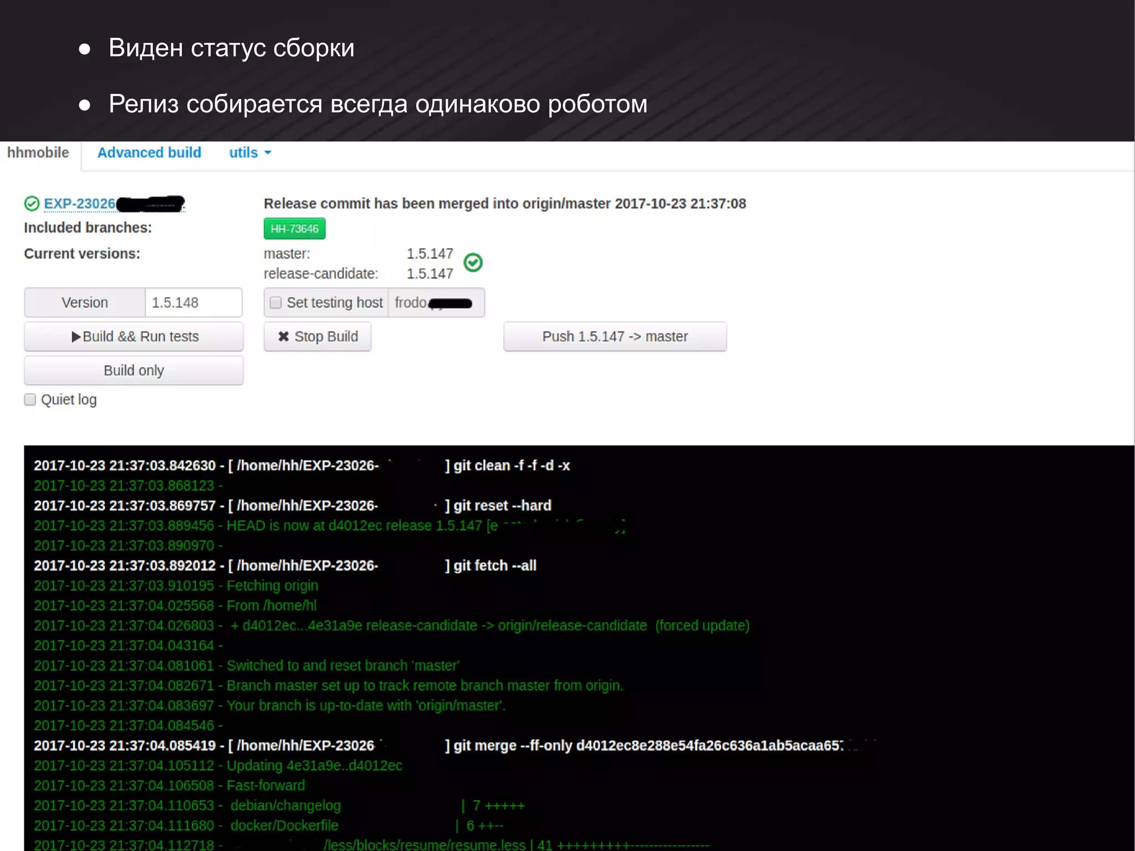Tick the Set testing host checkbox

pyautogui.click(x=275, y=303)
